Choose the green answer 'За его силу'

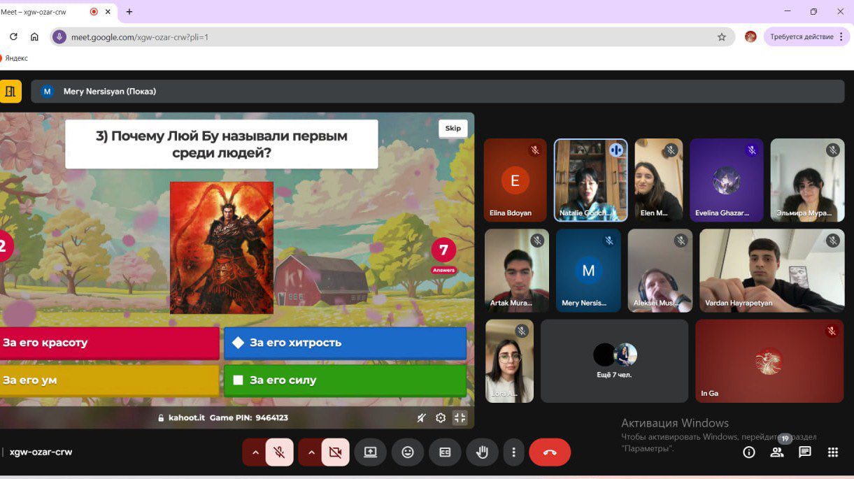point(345,380)
